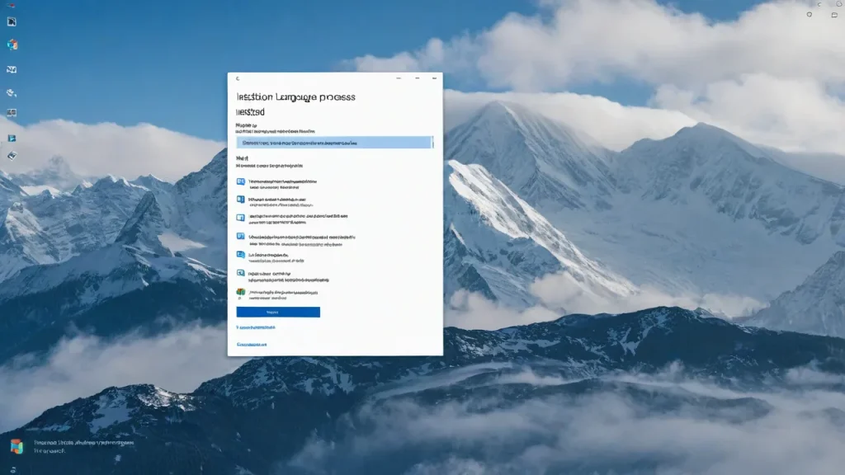845x475 pixels.
Task: Open the tilted diamond-shaped desktop icon
Action: (12, 156)
